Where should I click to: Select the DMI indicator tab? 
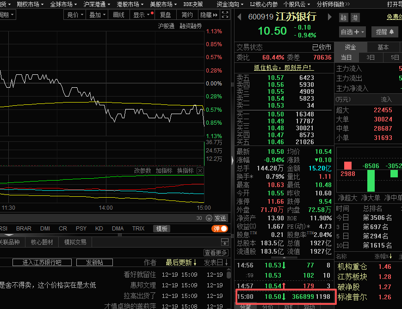(x=45, y=228)
